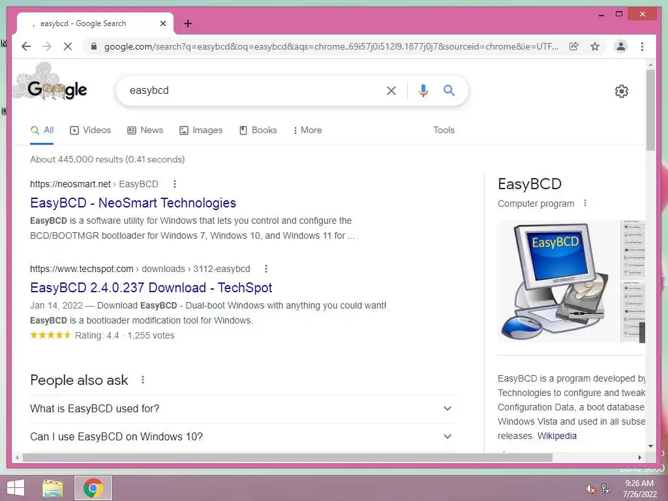This screenshot has width=668, height=501.
Task: Click the scroll left arrow
Action: pyautogui.click(x=17, y=457)
